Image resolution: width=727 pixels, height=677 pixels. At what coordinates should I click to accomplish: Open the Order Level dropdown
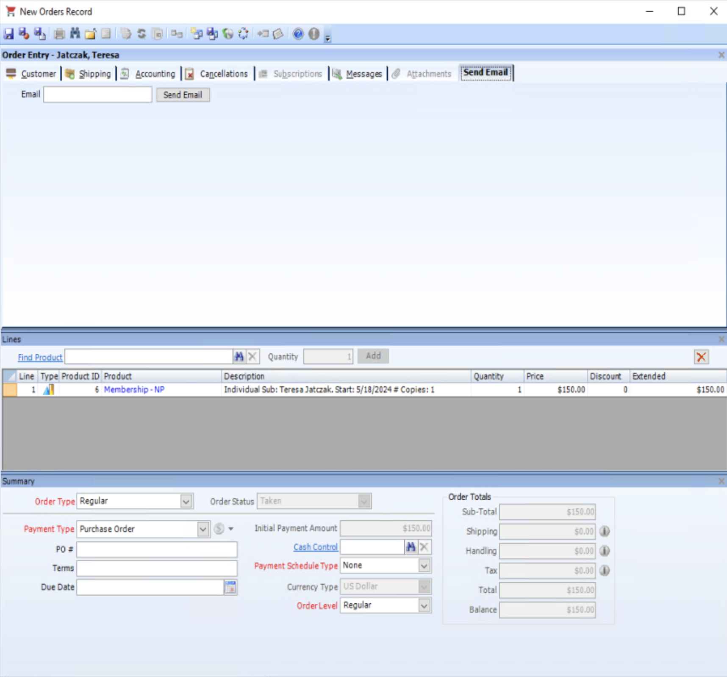pyautogui.click(x=424, y=606)
